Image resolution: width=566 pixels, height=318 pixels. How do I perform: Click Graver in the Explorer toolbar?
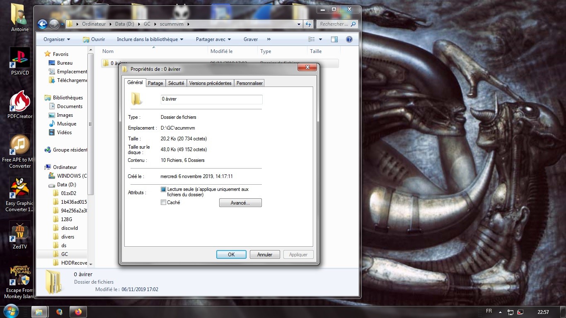(x=251, y=39)
